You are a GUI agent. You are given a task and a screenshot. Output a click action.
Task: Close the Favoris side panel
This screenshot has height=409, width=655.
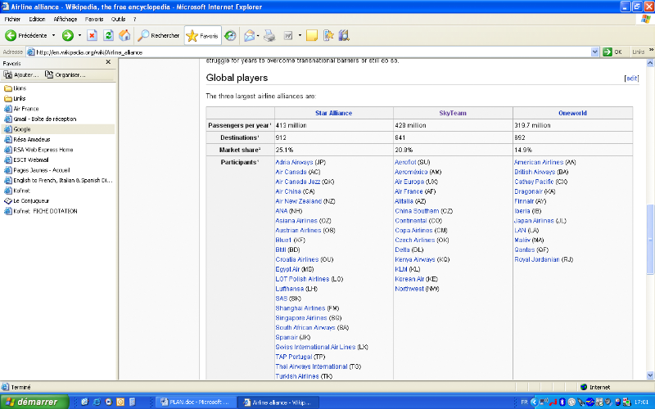[x=106, y=63]
